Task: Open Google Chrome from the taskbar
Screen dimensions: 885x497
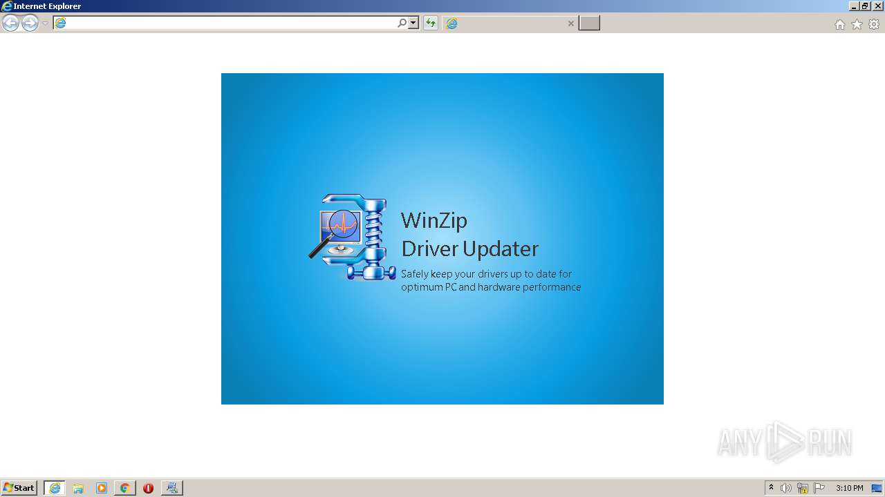Action: (124, 488)
